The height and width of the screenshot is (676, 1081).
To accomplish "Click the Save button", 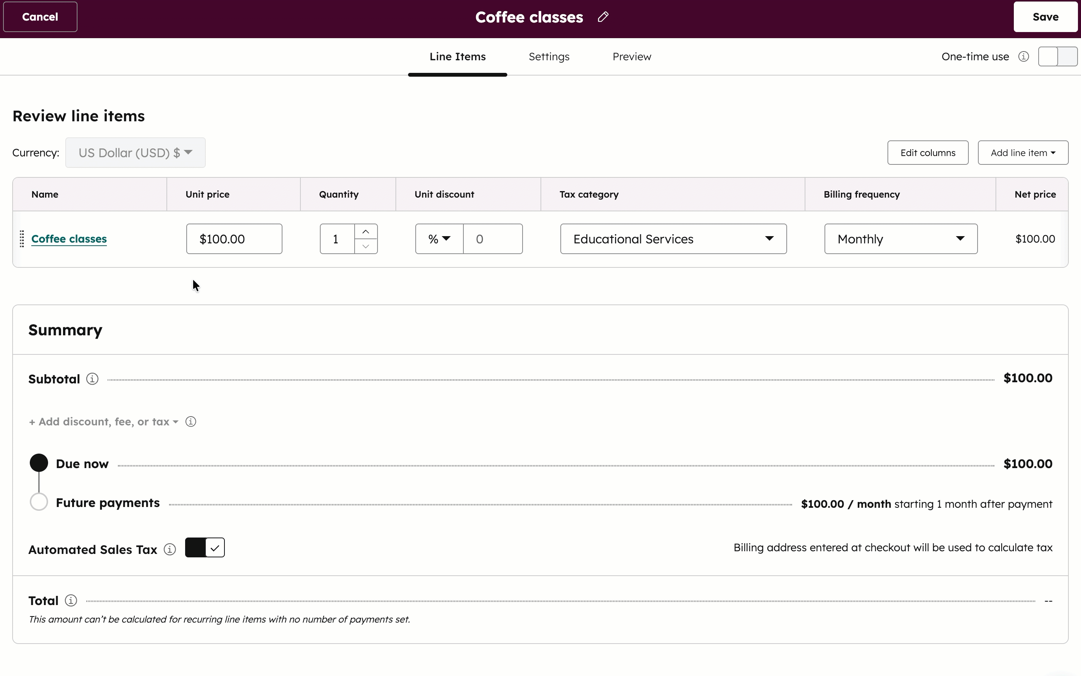I will point(1045,17).
